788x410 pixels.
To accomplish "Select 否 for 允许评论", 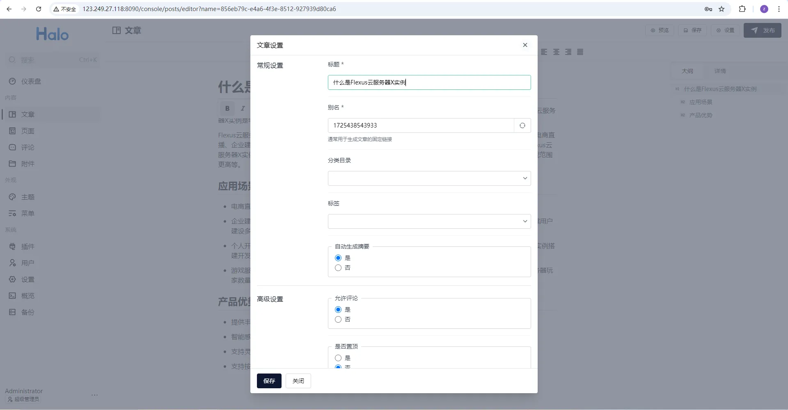I will 338,319.
